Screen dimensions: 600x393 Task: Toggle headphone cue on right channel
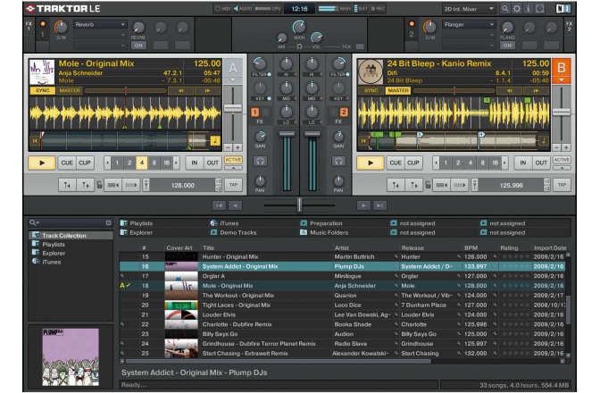pyautogui.click(x=338, y=161)
